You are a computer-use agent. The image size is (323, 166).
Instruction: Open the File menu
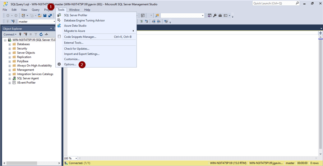point(5,10)
